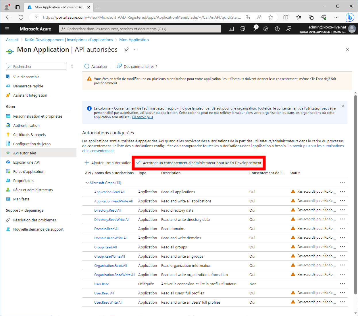Open the feedback icon in Azure header
This screenshot has height=316, width=358.
tap(289, 29)
